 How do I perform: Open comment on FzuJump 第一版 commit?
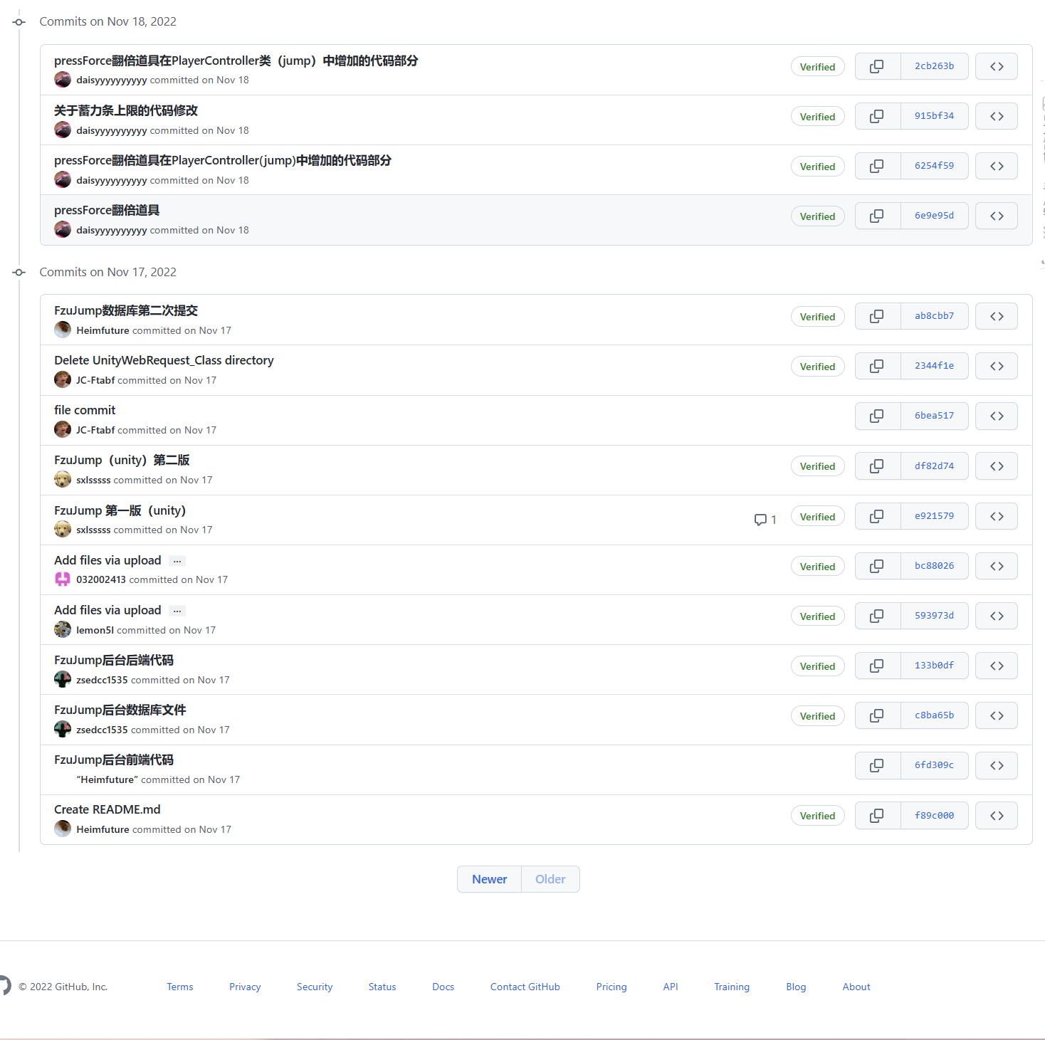(x=765, y=520)
